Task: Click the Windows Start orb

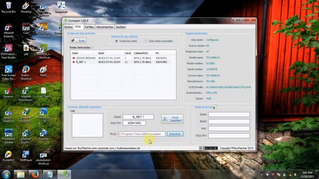Action: (6, 175)
